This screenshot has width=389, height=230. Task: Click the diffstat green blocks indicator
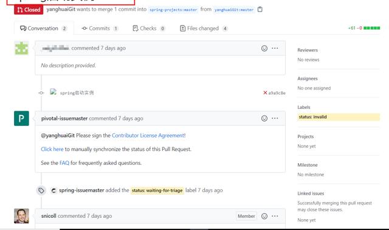(x=371, y=28)
